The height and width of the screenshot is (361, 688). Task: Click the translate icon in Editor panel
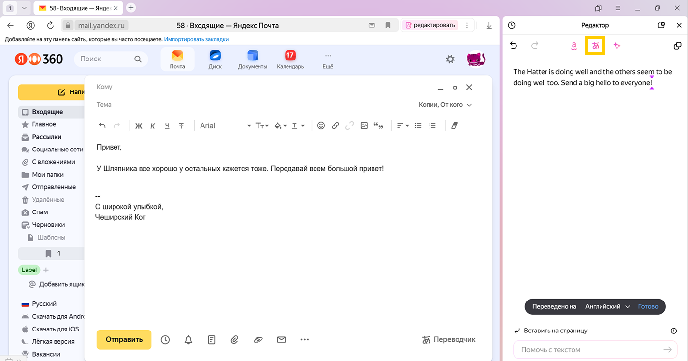596,46
